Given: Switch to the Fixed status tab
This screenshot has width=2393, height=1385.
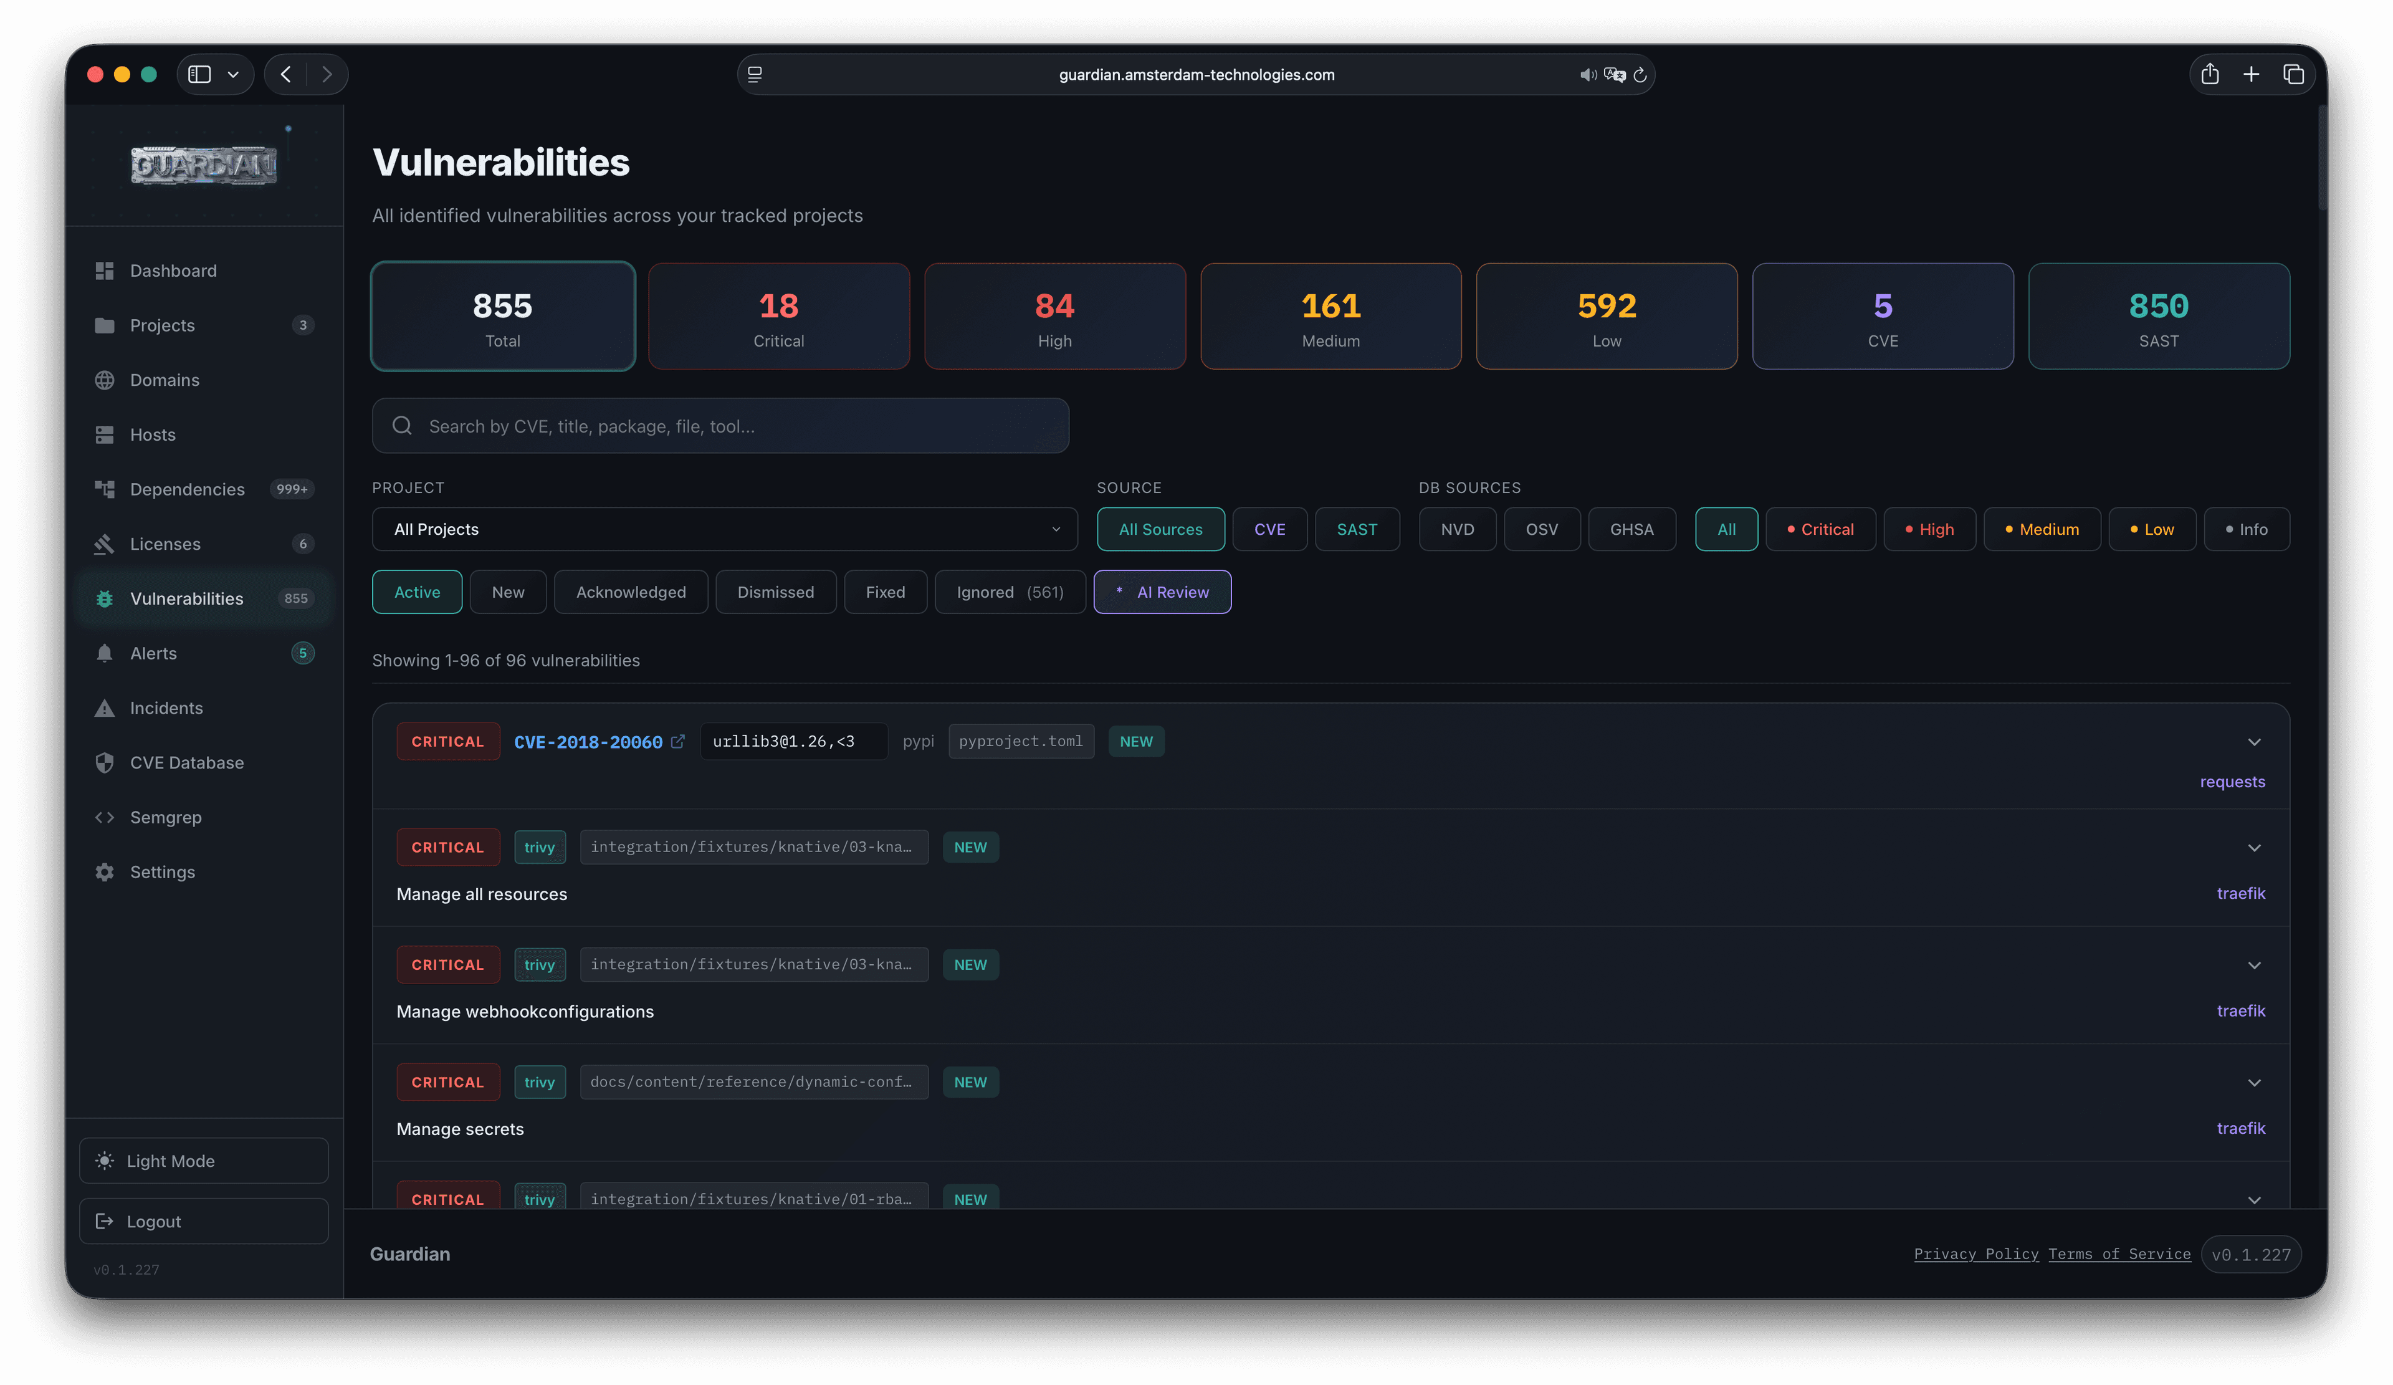Looking at the screenshot, I should coord(885,592).
